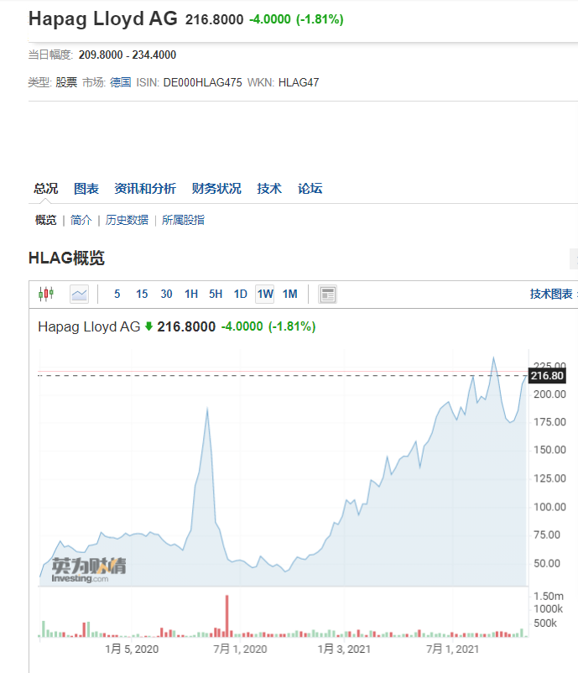Viewport: 578px width, 673px height.
Task: Click the 150.00 price axis label
Action: click(x=549, y=450)
